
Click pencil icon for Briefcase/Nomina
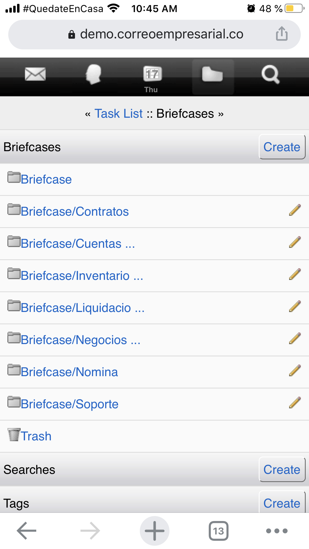click(295, 371)
